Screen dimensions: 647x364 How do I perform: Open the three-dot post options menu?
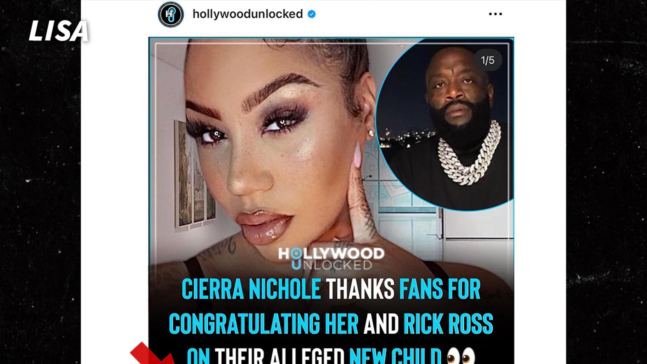pyautogui.click(x=495, y=14)
